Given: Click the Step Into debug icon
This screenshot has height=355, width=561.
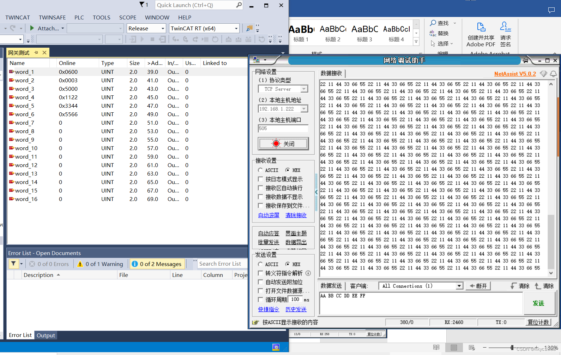Looking at the screenshot, I should point(175,39).
